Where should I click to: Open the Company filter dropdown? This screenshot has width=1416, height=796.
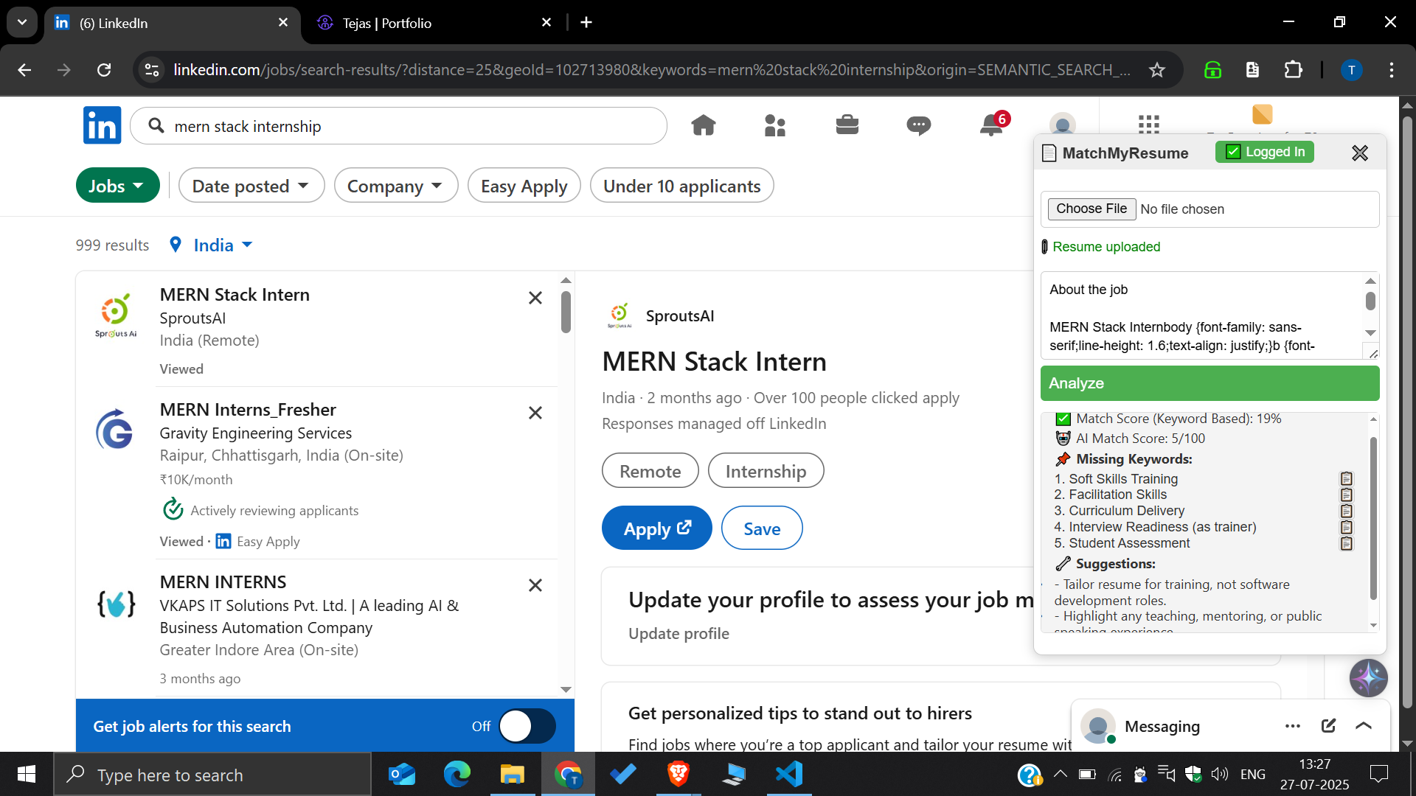pyautogui.click(x=395, y=185)
